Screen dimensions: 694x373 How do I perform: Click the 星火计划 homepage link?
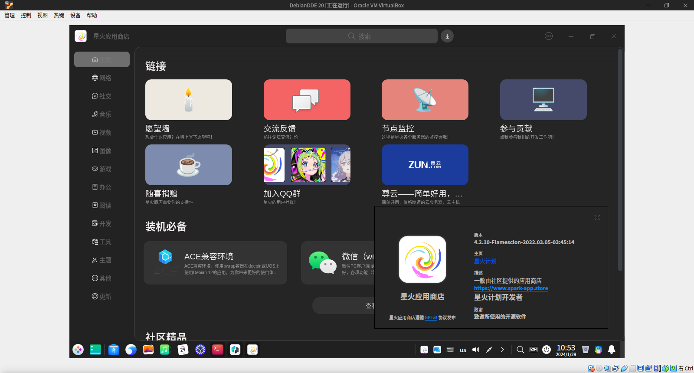(485, 261)
